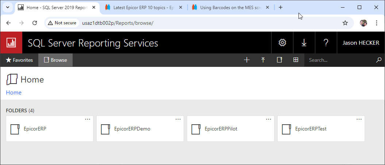Image resolution: width=385 pixels, height=165 pixels.
Task: Click into the Search input field
Action: 339,60
